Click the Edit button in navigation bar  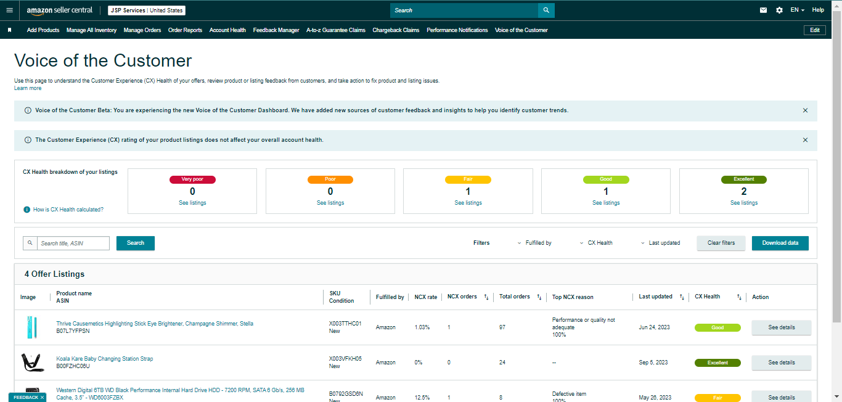click(x=815, y=30)
